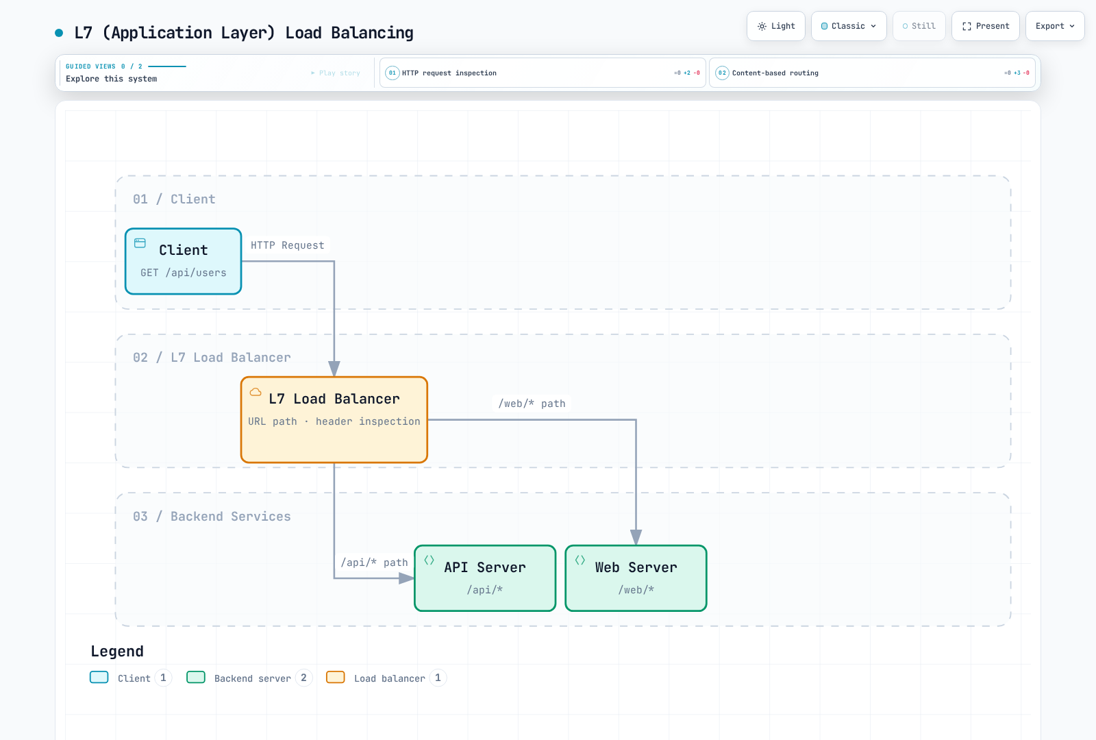
Task: Toggle the Still animation mode
Action: click(x=919, y=26)
